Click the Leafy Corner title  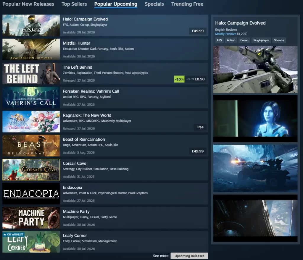(x=75, y=236)
